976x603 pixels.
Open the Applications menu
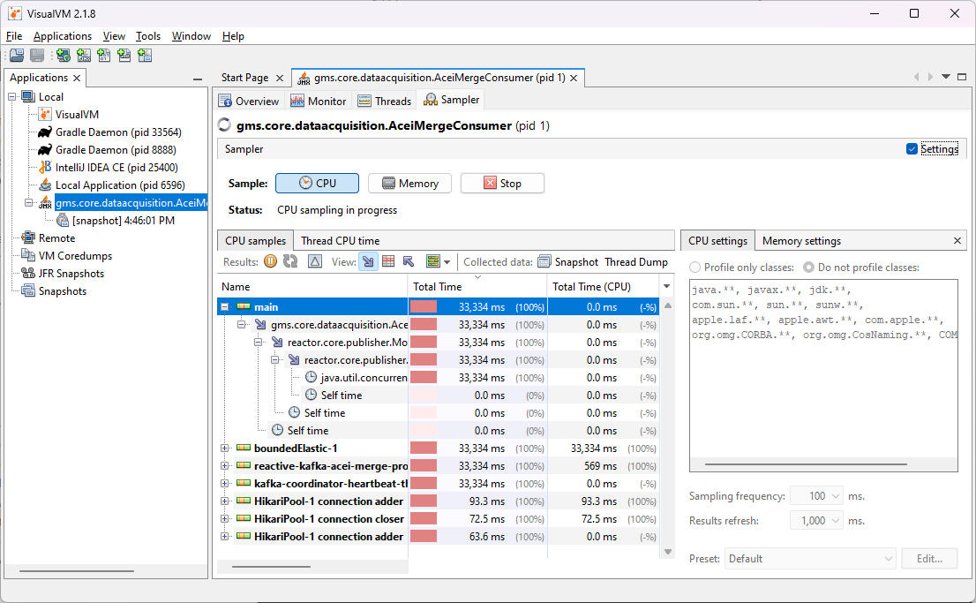63,36
